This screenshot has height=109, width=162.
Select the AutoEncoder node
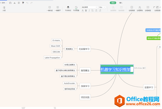pyautogui.click(x=69, y=83)
